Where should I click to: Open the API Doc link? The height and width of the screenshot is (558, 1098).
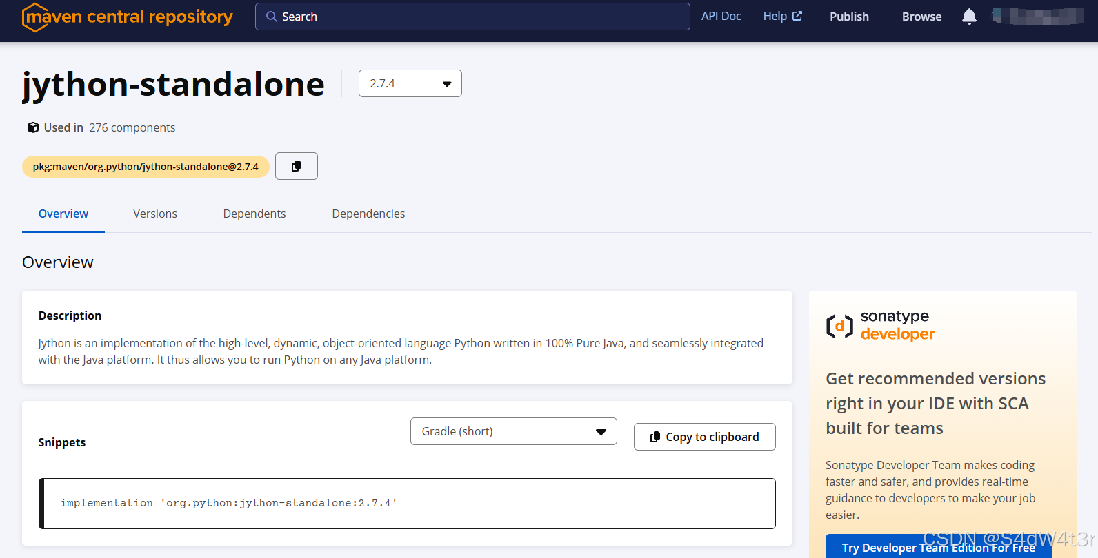[x=721, y=16]
